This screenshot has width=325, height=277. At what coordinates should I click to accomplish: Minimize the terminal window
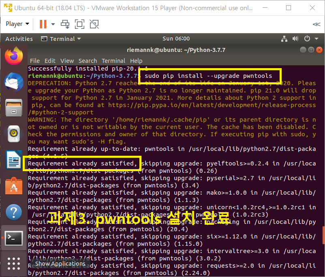(303, 50)
